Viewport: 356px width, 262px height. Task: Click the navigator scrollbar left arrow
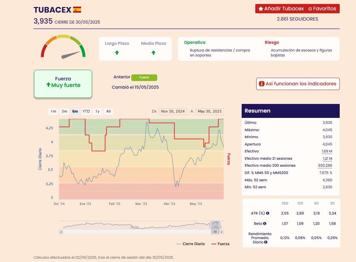coord(61,232)
